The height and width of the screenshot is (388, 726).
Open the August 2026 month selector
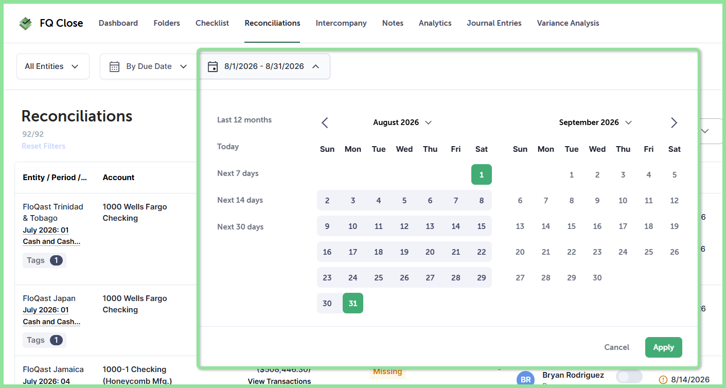pos(402,122)
